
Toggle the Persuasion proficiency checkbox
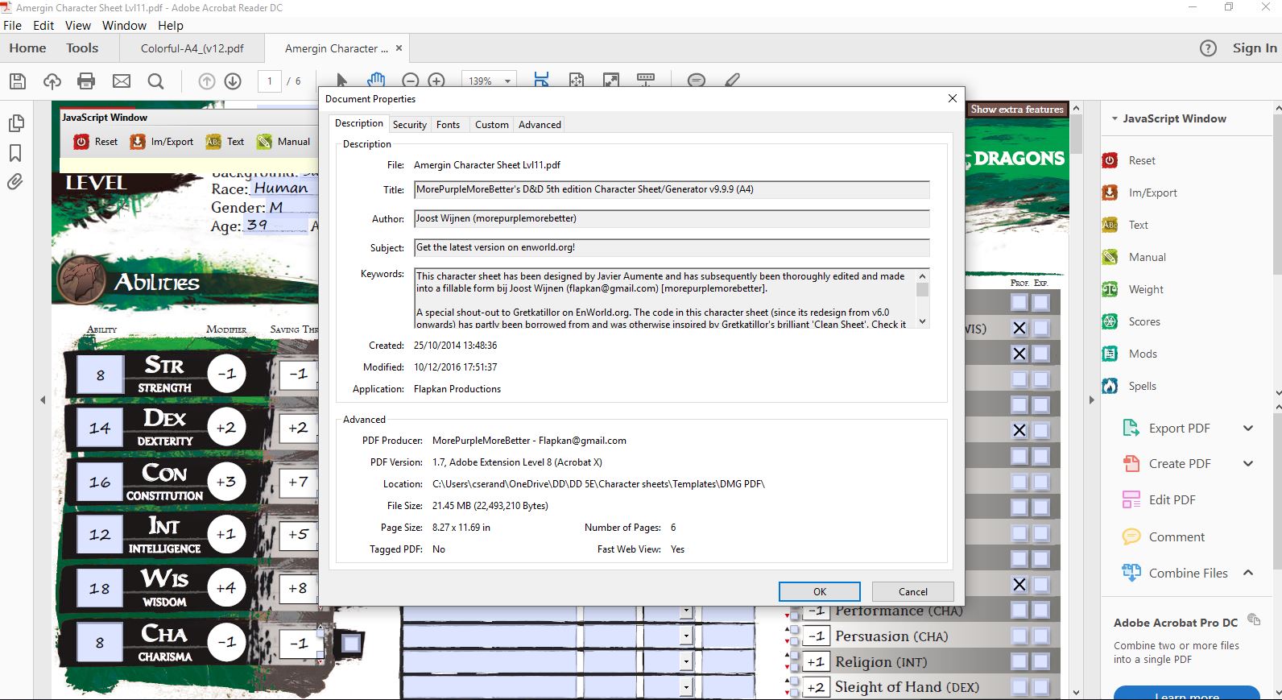tap(1019, 636)
